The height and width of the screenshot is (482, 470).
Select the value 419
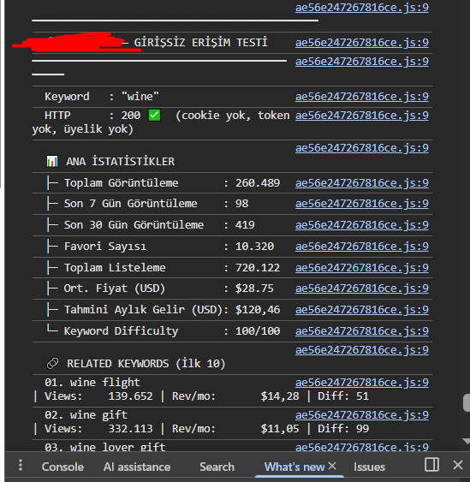pyautogui.click(x=245, y=224)
